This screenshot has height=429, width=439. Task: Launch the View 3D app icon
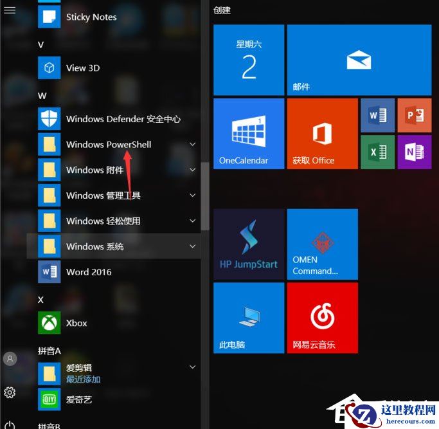pyautogui.click(x=49, y=68)
